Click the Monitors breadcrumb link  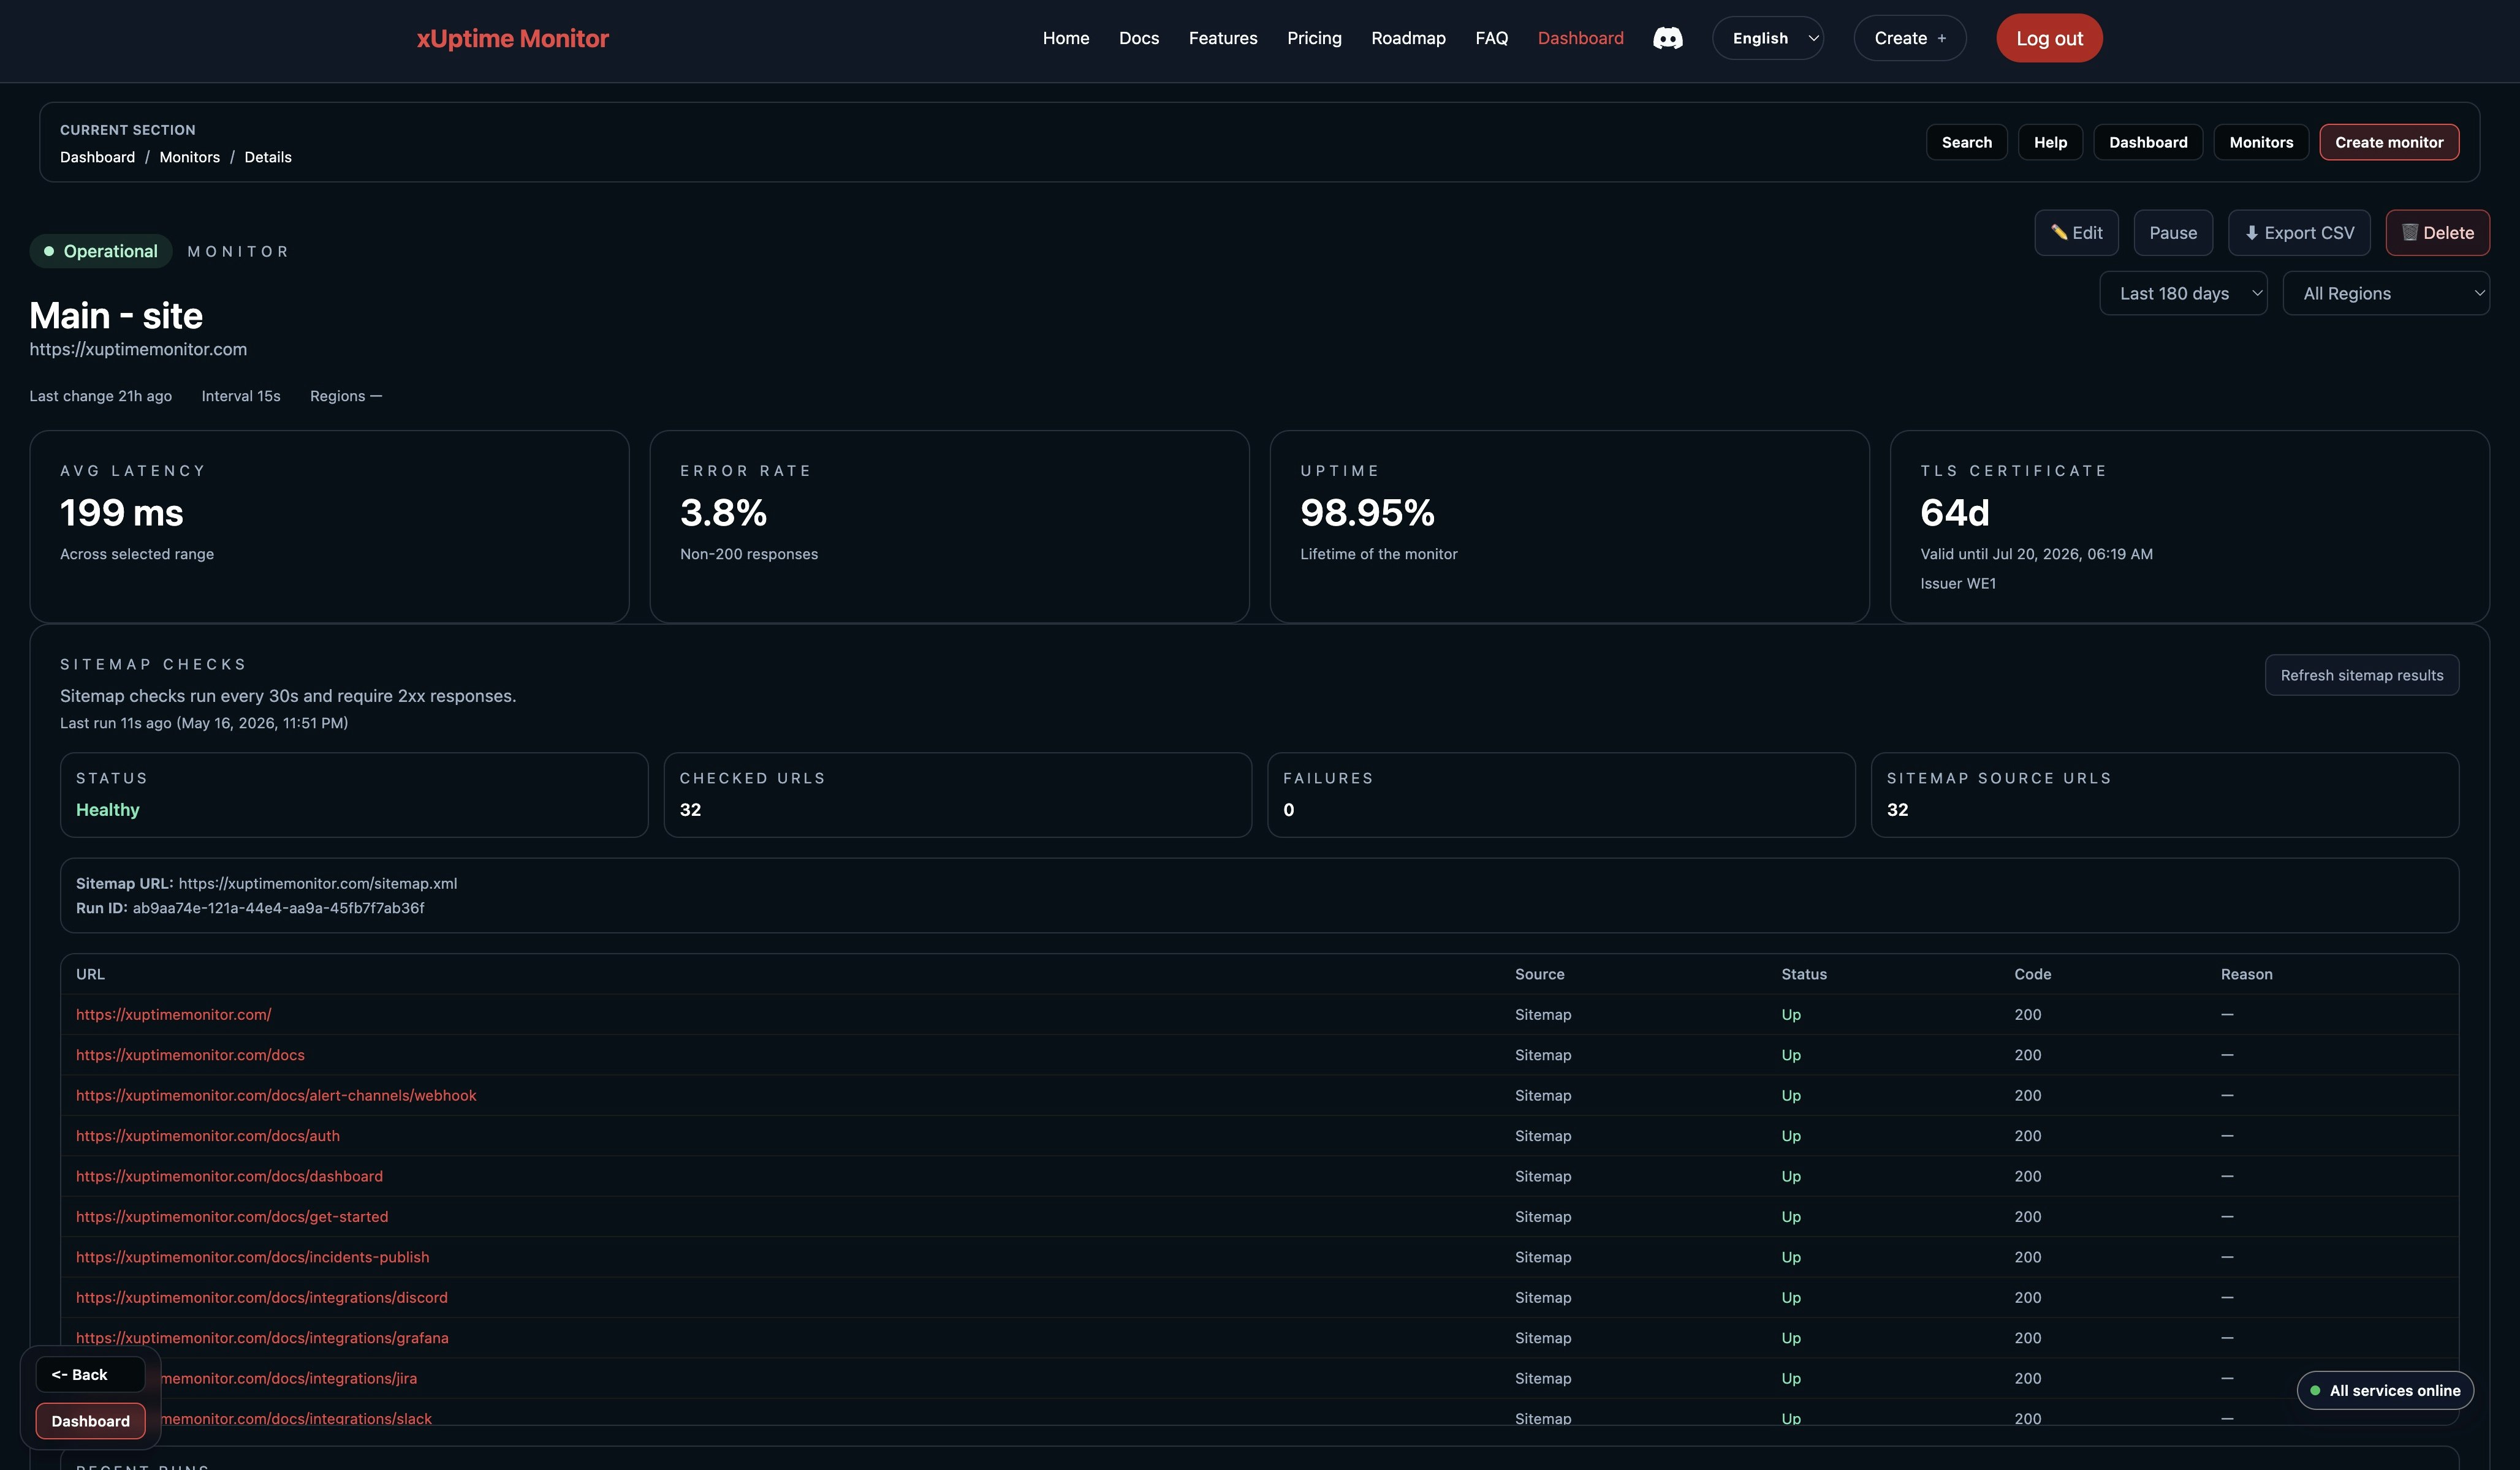click(x=189, y=157)
